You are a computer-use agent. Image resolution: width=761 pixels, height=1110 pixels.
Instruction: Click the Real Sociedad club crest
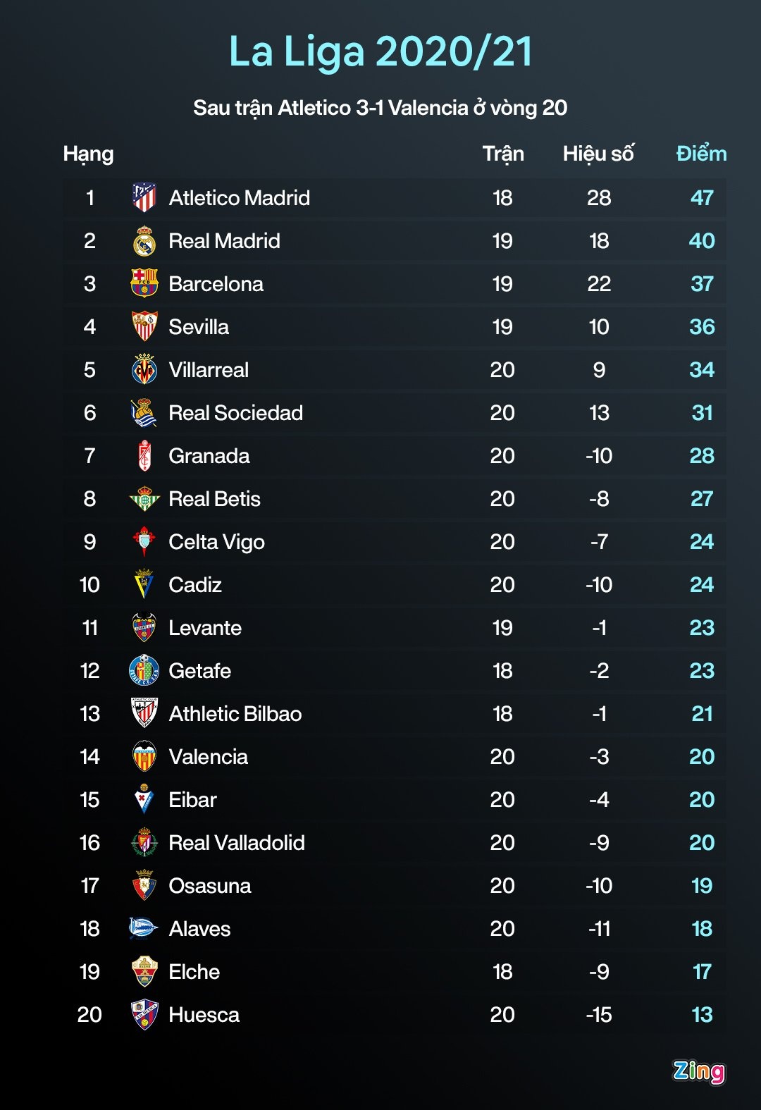[144, 413]
